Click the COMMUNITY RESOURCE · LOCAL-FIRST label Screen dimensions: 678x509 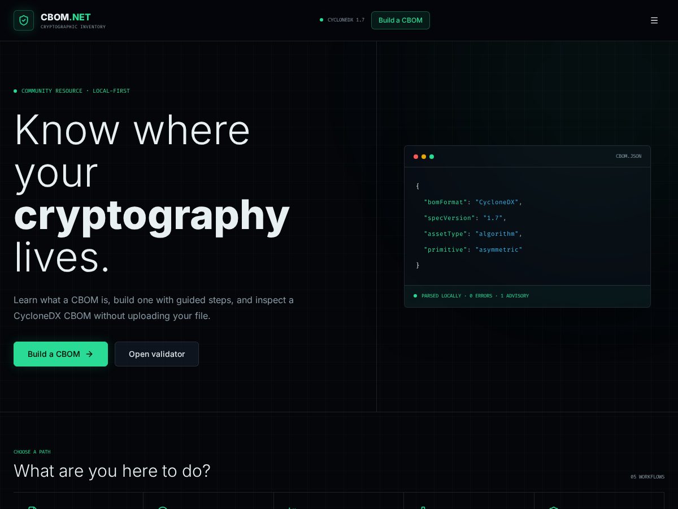tap(72, 91)
